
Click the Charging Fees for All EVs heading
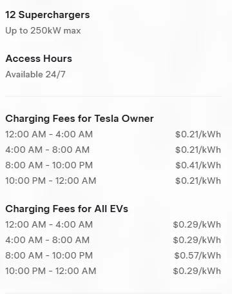click(67, 209)
